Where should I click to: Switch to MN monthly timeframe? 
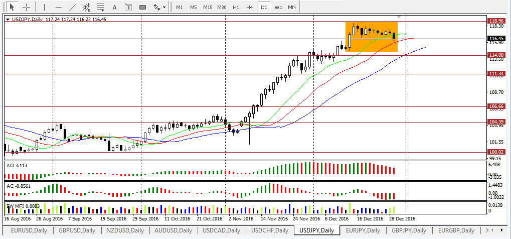(292, 7)
